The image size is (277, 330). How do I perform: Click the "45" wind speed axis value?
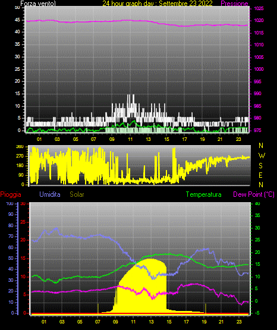click(x=17, y=20)
